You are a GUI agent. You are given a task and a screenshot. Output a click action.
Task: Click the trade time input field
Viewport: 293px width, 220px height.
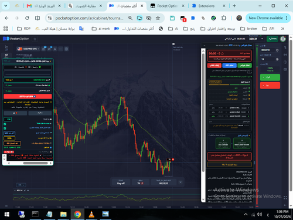(x=268, y=50)
